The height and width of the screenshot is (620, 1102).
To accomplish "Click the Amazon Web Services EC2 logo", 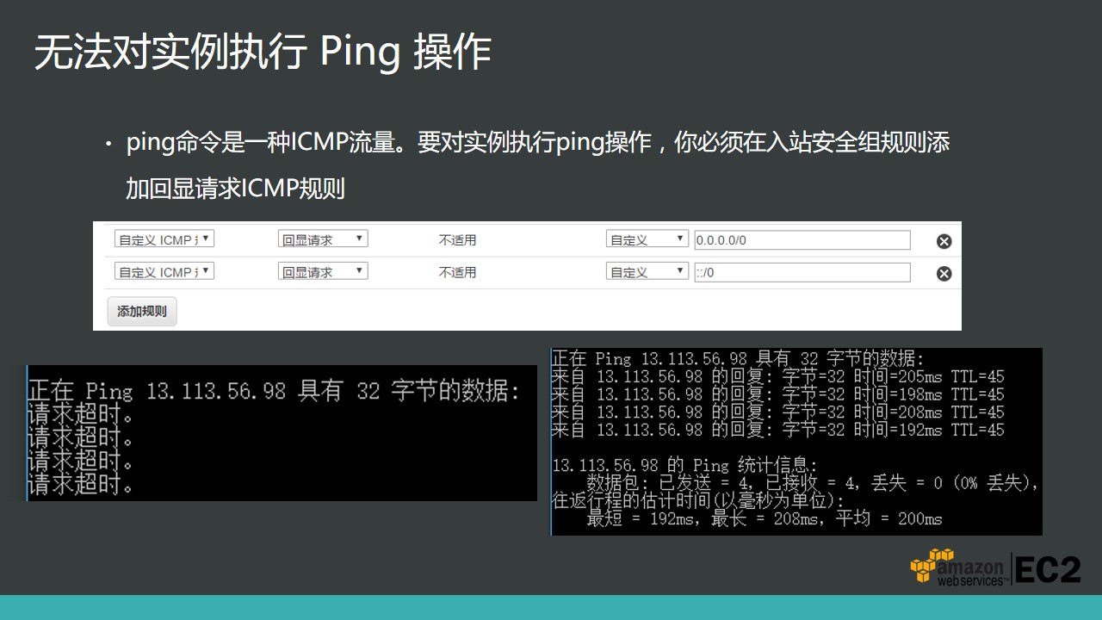I will click(995, 567).
